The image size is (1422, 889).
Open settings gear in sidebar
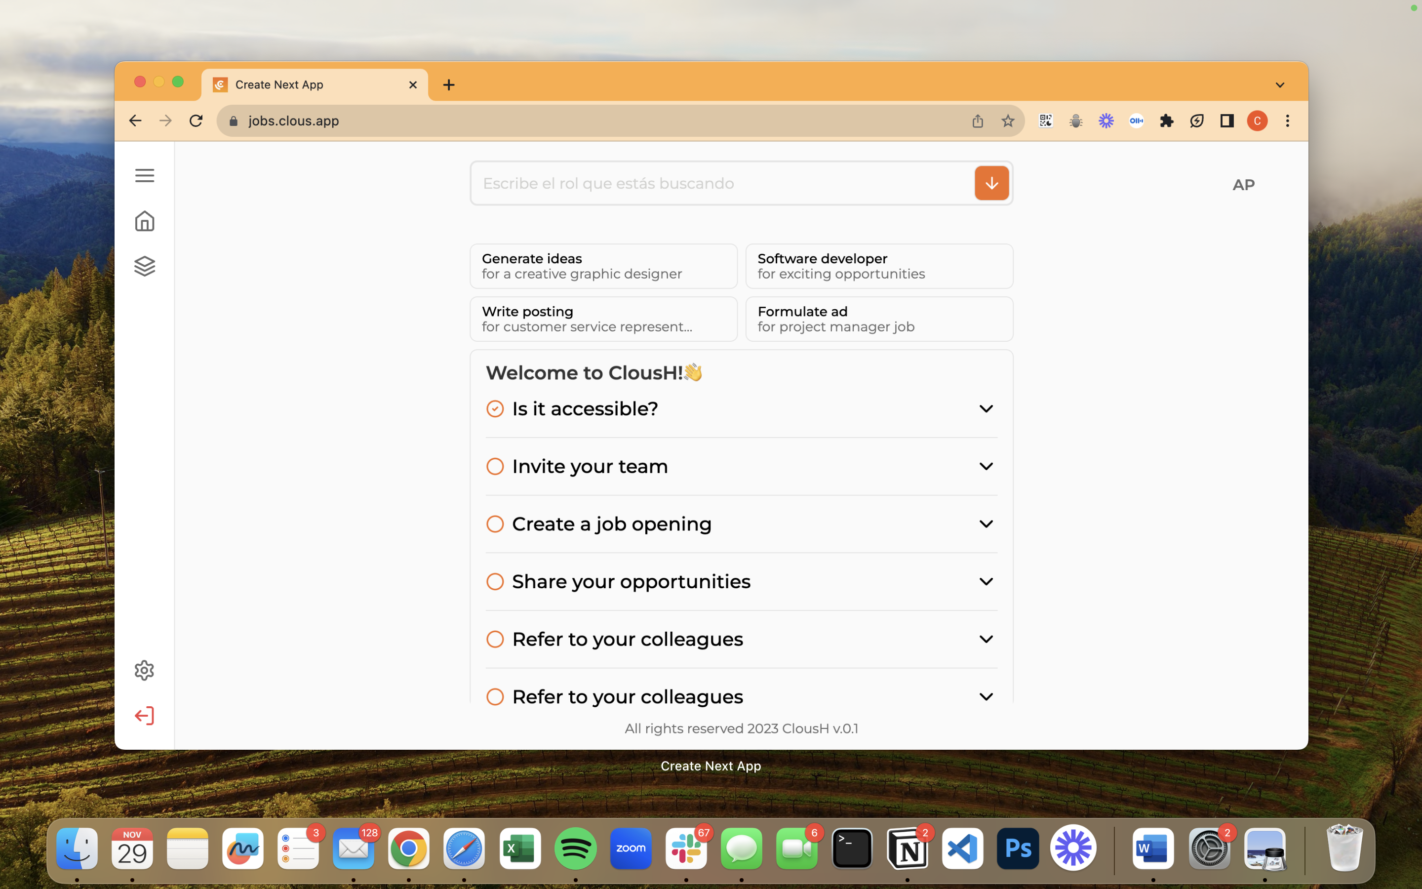pyautogui.click(x=145, y=670)
